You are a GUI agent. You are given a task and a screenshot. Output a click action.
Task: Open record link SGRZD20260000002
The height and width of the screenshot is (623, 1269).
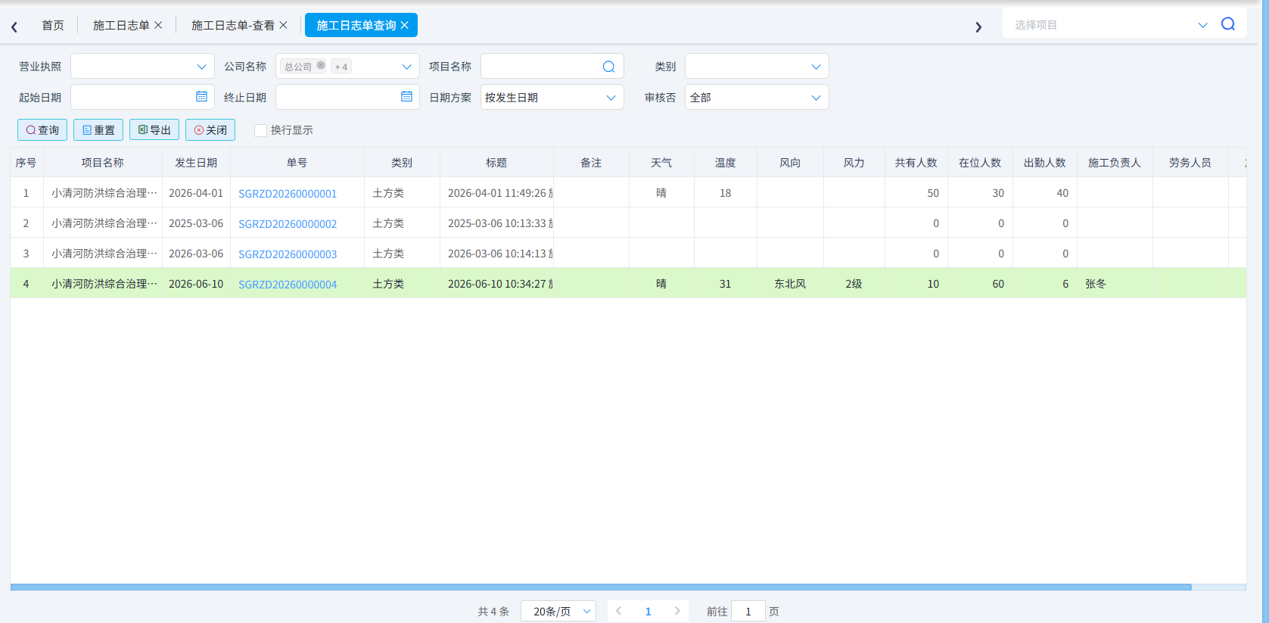click(x=288, y=223)
